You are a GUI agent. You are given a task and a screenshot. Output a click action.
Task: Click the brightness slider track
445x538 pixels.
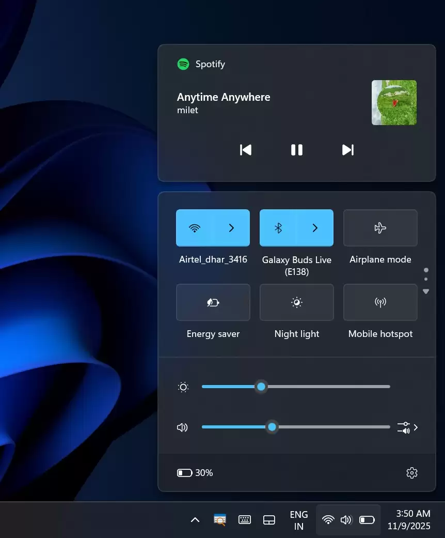tap(325, 387)
